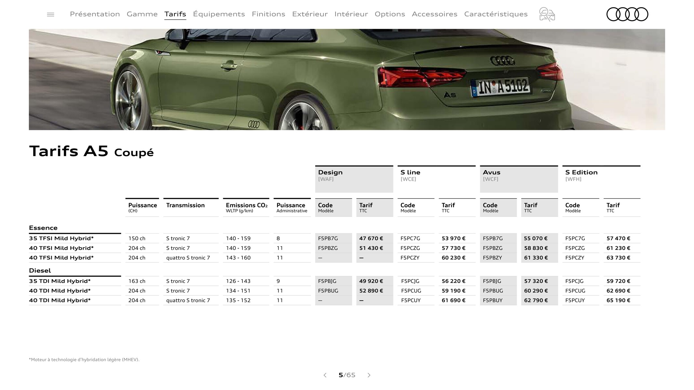
Task: Select the Avus [WCF] column header
Action: click(519, 179)
